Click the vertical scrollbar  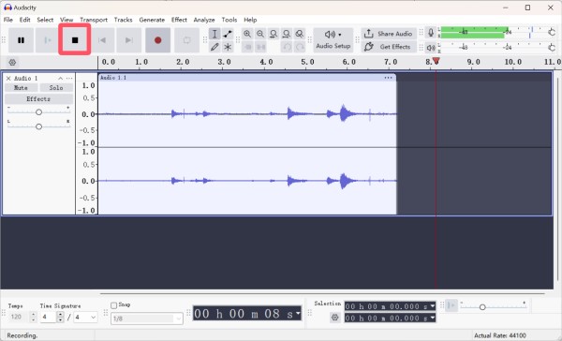click(x=557, y=179)
